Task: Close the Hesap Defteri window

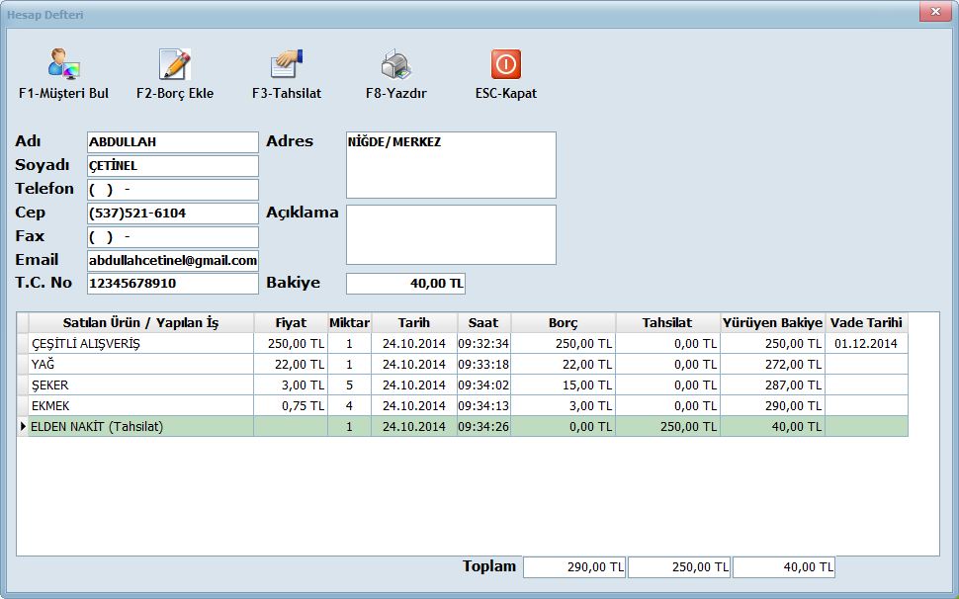Action: [934, 13]
